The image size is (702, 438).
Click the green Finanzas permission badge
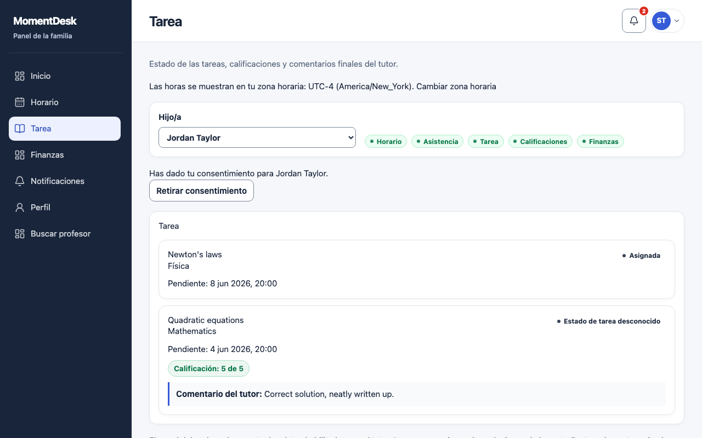click(x=601, y=141)
